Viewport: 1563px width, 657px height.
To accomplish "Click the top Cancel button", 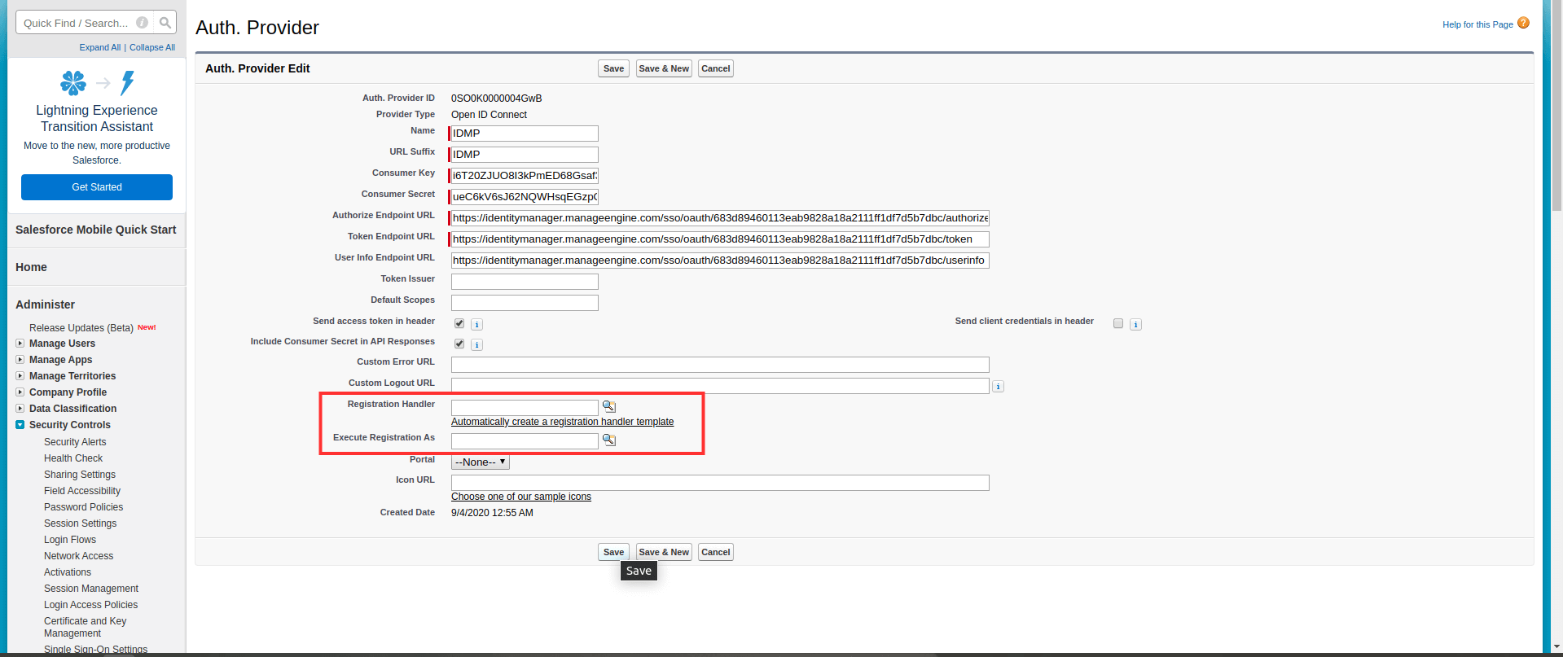I will coord(716,68).
